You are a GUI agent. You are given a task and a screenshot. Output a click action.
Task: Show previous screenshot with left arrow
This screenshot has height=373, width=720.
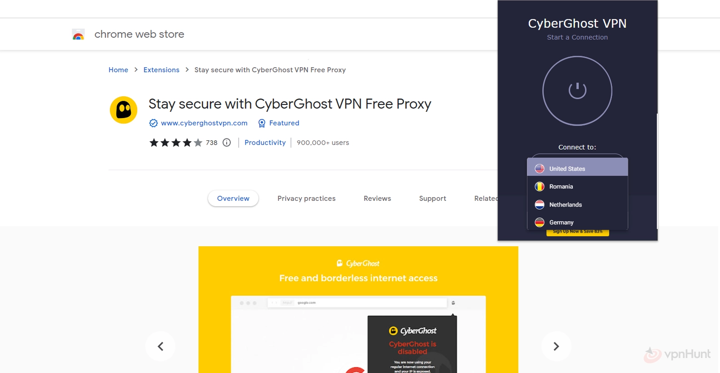(160, 346)
